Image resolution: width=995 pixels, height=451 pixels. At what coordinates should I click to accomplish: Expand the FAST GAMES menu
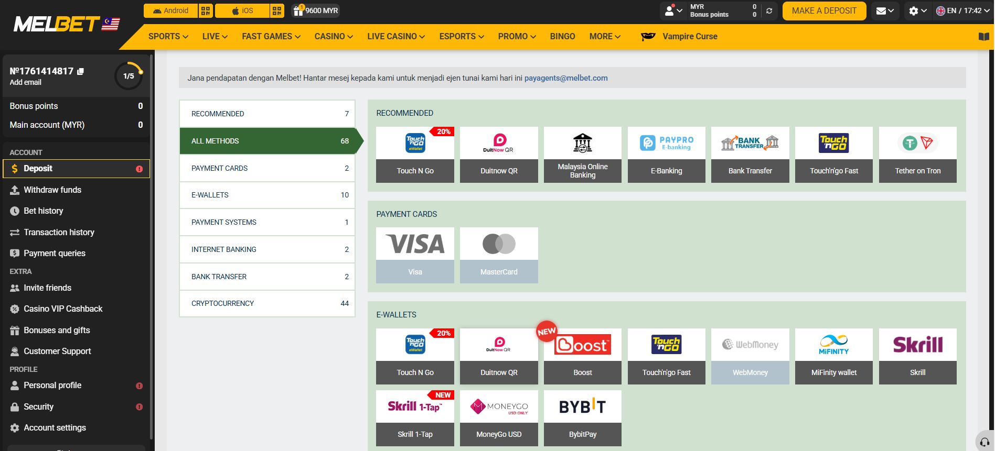point(271,37)
